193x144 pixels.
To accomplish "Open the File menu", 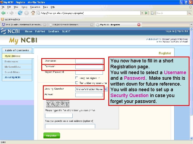I will click(3, 7).
